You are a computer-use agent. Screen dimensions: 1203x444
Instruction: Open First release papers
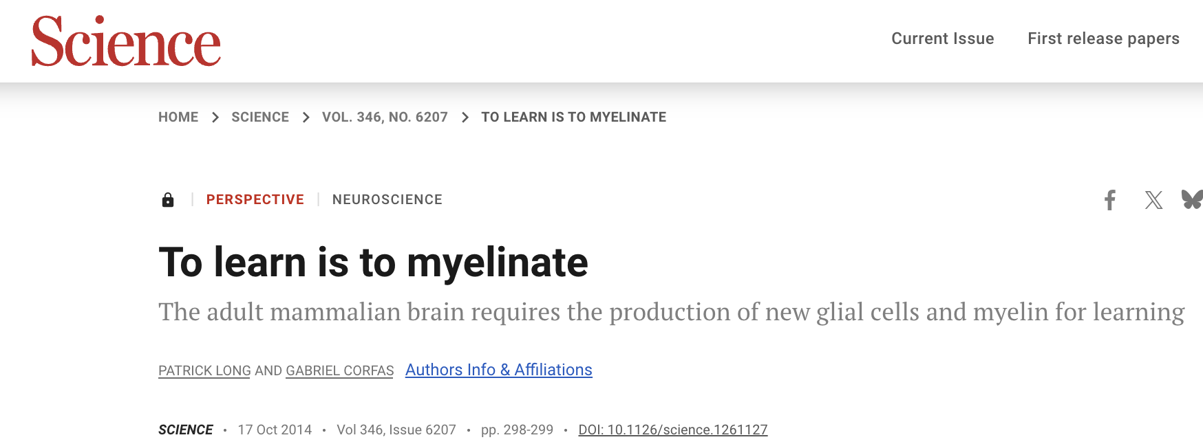point(1103,38)
